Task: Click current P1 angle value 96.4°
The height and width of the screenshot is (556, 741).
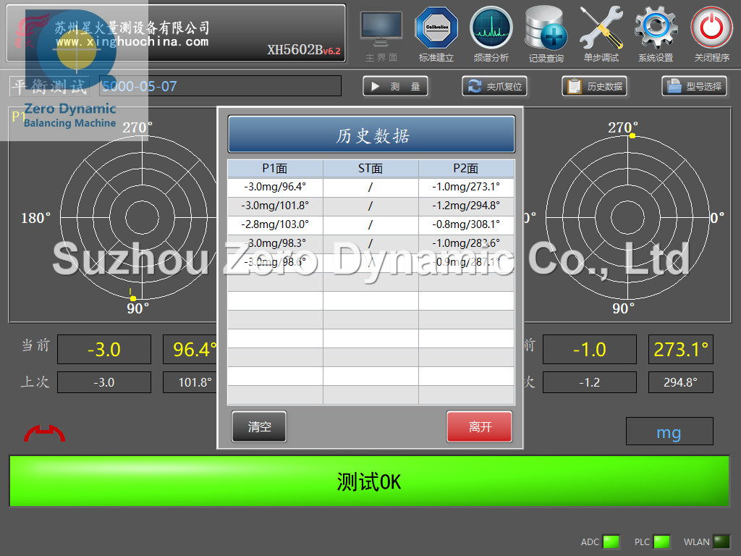Action: pyautogui.click(x=191, y=350)
